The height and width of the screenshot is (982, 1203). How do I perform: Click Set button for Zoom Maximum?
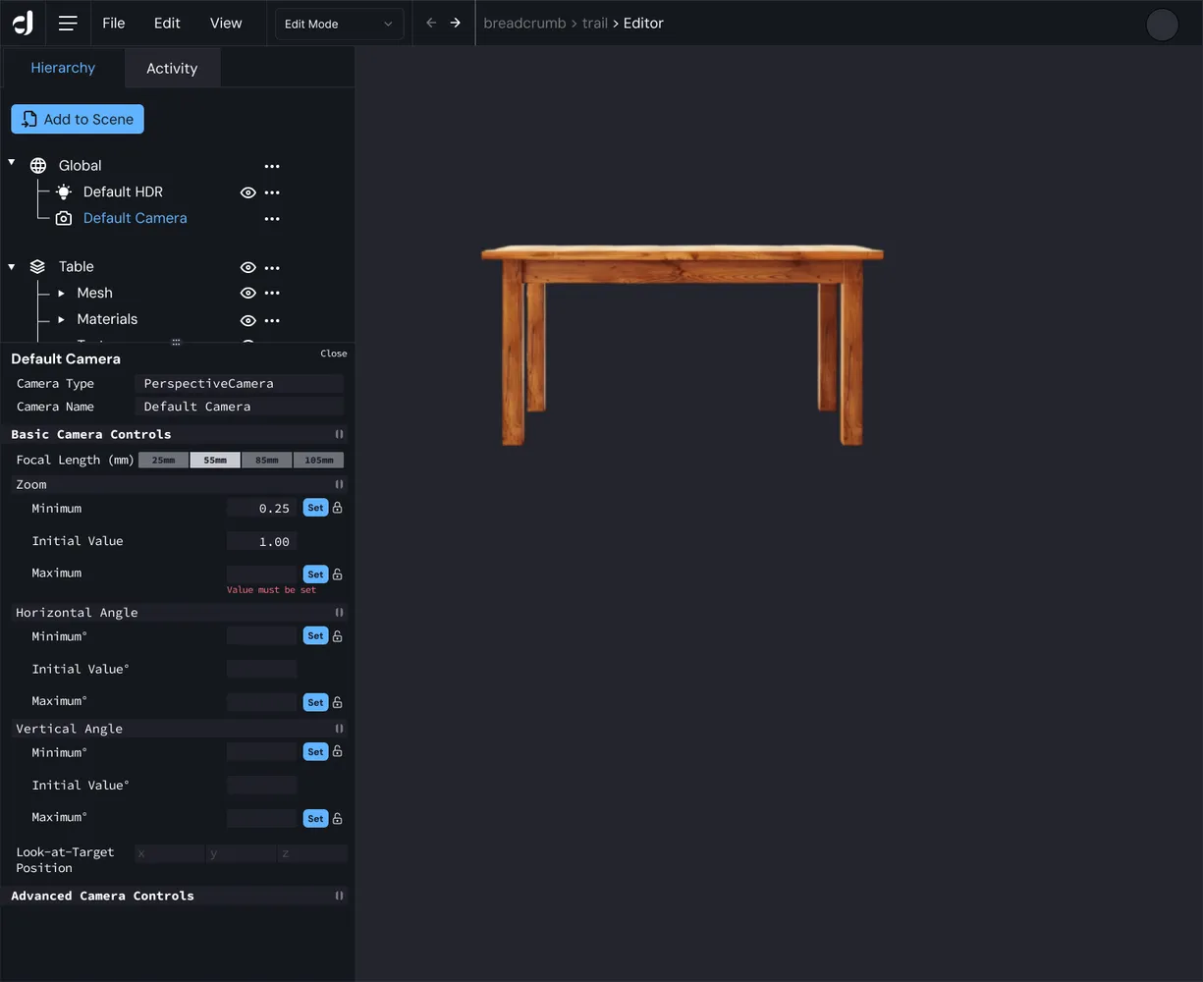315,574
